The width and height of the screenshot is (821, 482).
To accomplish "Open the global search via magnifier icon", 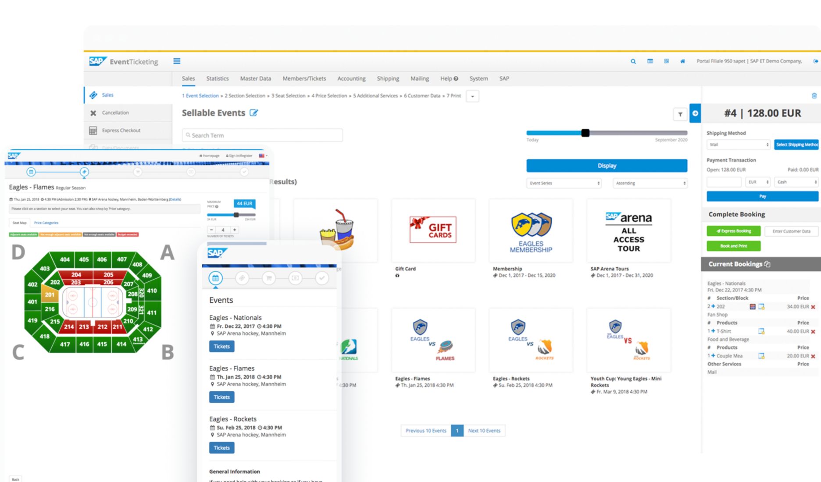I will click(633, 61).
